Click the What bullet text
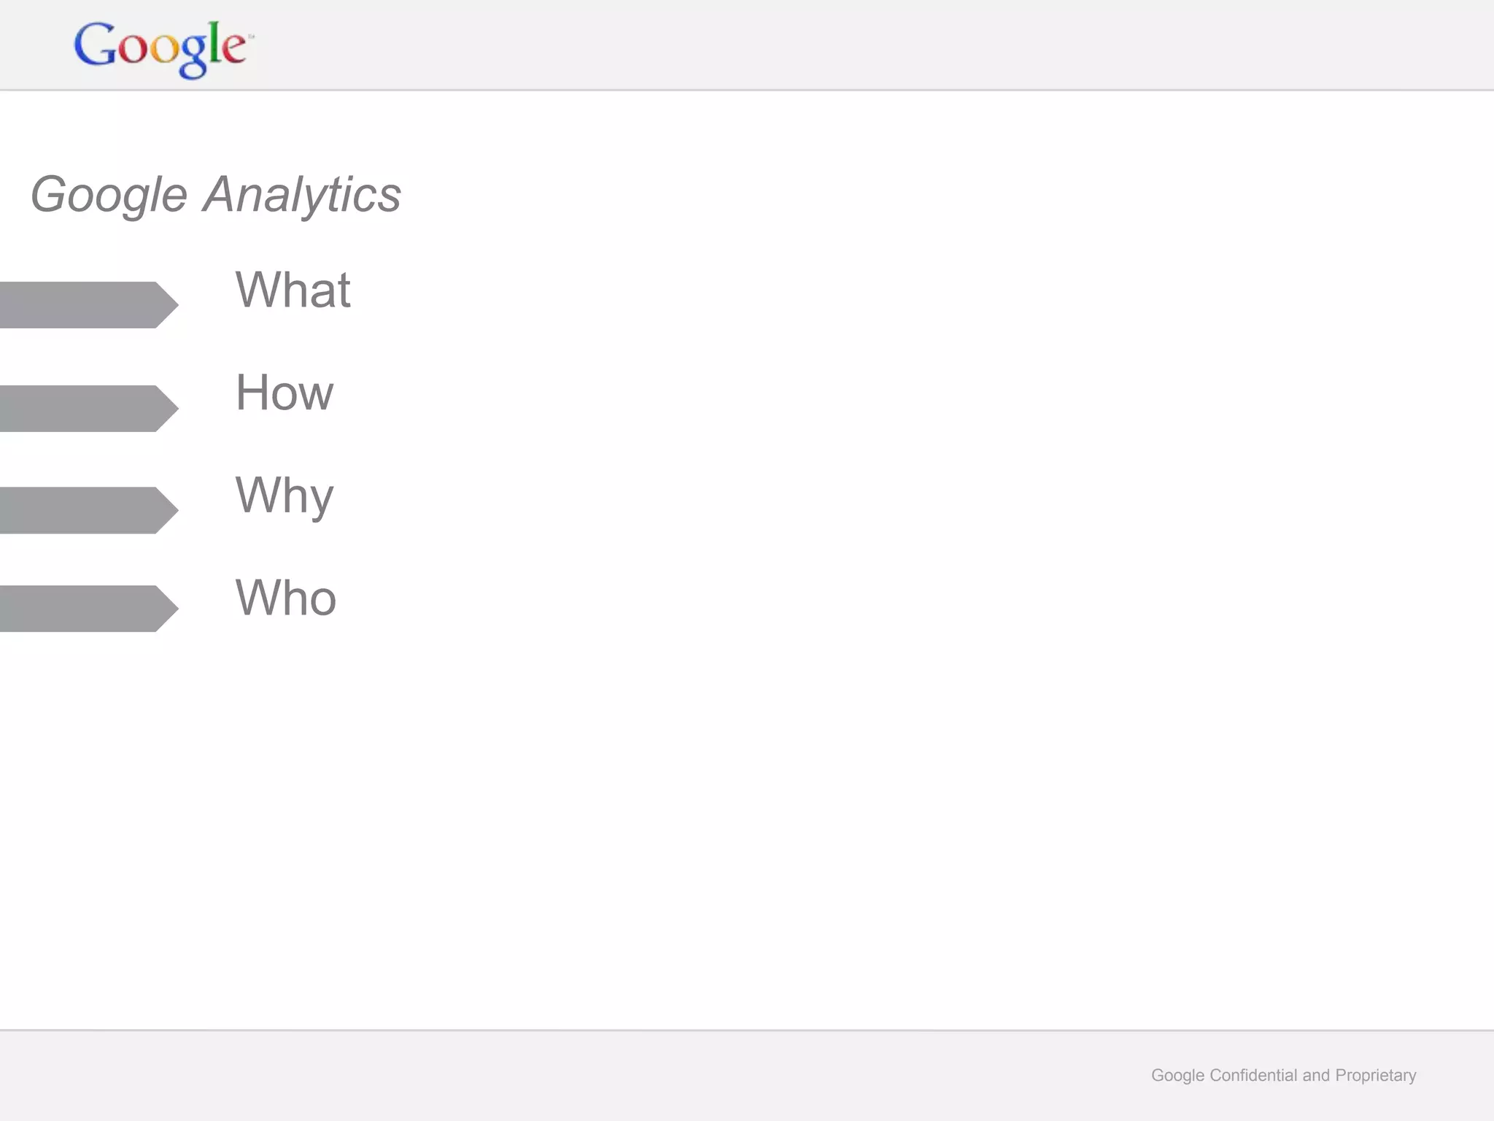1494x1121 pixels. [293, 290]
